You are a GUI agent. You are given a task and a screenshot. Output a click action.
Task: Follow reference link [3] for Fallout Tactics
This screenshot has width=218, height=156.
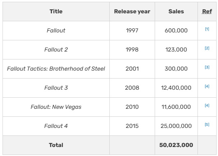point(207,67)
